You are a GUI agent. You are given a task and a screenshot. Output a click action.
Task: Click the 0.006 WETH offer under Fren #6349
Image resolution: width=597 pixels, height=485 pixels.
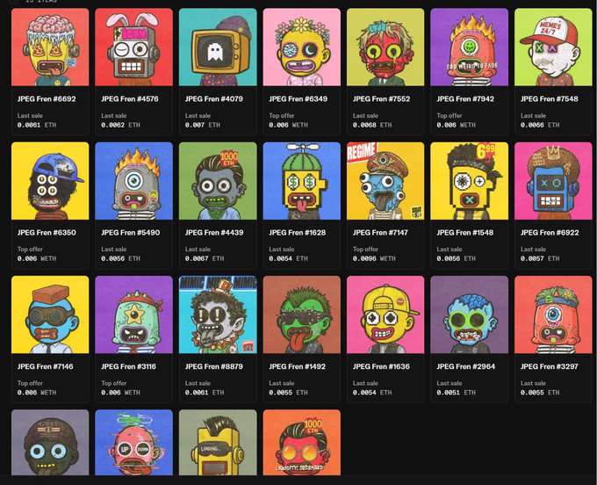coord(288,125)
